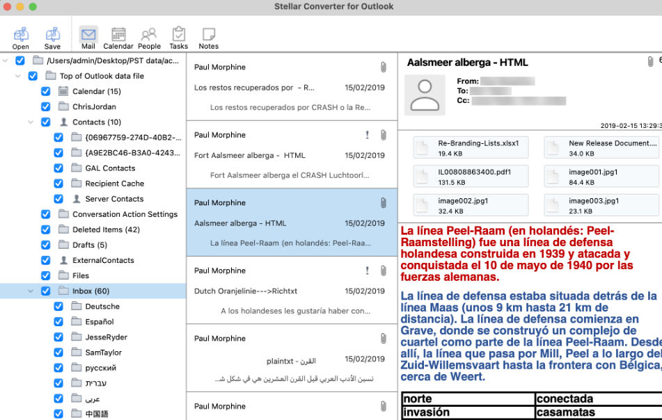Open the Dutch Oranjelinie Richtxt email

(292, 290)
